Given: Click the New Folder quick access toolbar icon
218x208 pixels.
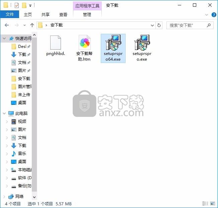Looking at the screenshot, I should pyautogui.click(x=24, y=5).
